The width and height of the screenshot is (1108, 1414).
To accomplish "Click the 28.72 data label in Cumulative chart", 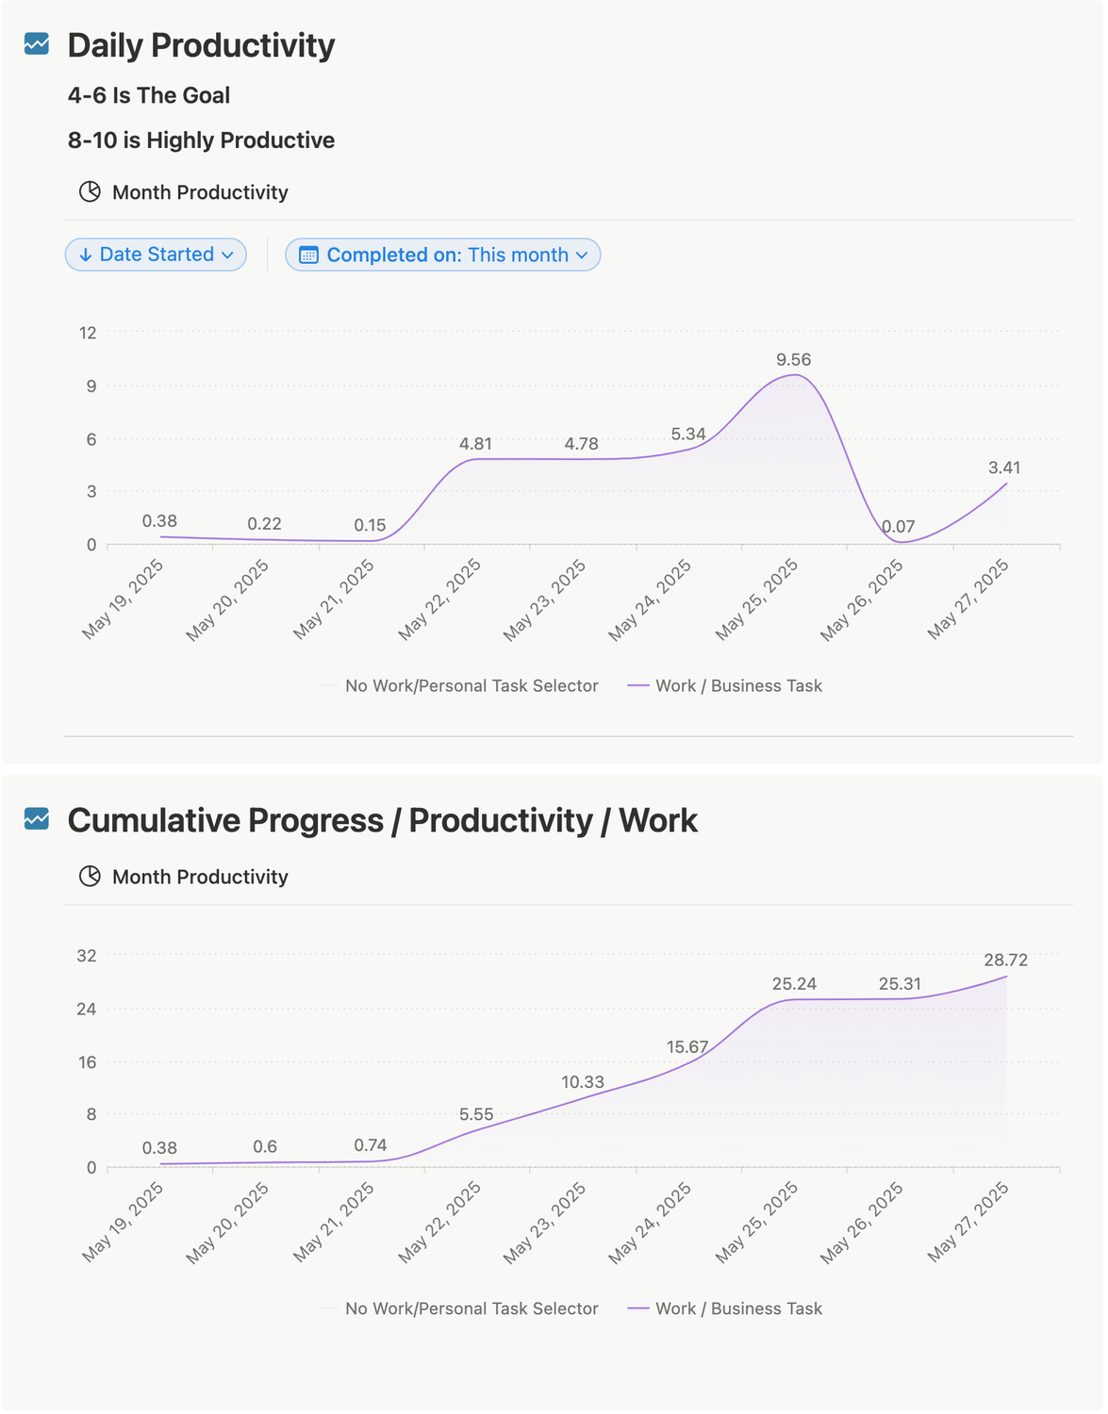I will tap(1005, 961).
